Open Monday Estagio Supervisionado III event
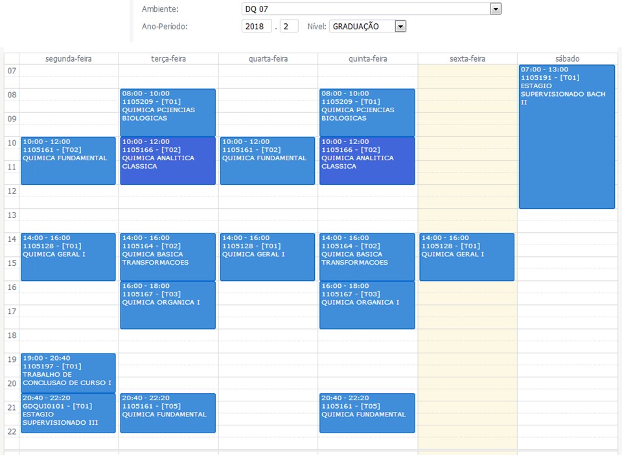622x467 pixels. [68, 413]
